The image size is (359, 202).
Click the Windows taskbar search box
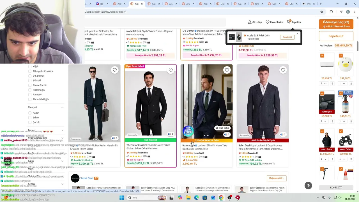tap(147, 198)
